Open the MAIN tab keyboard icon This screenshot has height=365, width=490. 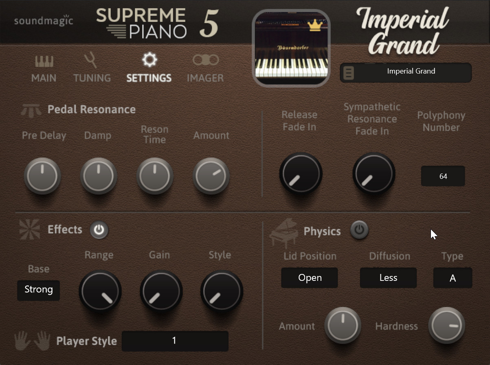[x=44, y=61]
